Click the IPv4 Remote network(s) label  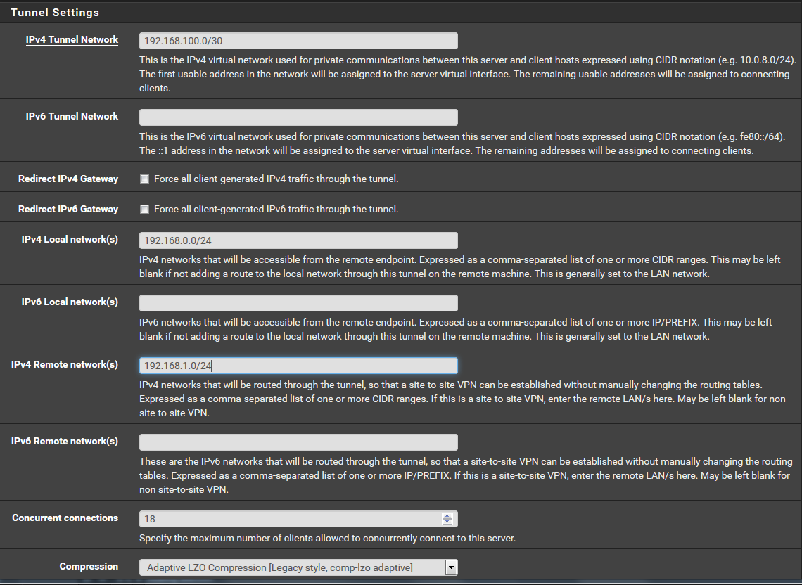[x=65, y=365]
